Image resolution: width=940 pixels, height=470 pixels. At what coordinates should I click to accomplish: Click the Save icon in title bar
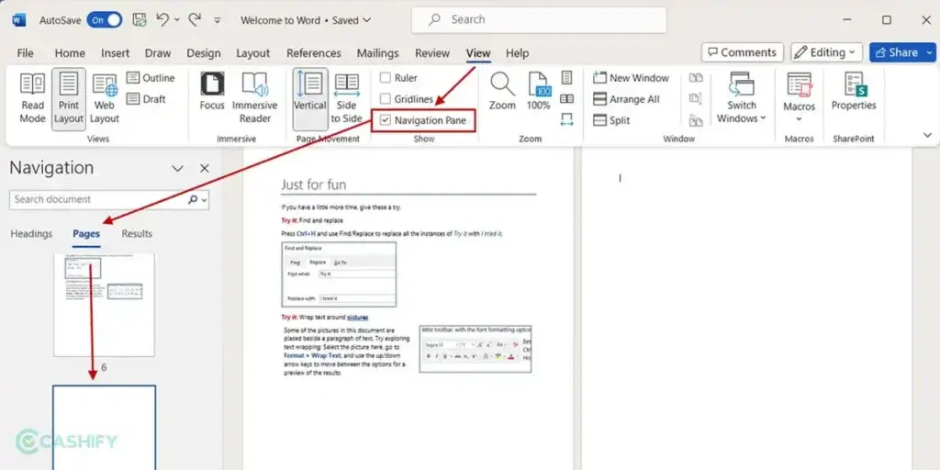[140, 20]
